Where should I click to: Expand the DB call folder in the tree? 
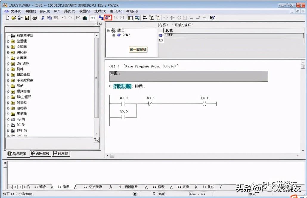pos(8,64)
